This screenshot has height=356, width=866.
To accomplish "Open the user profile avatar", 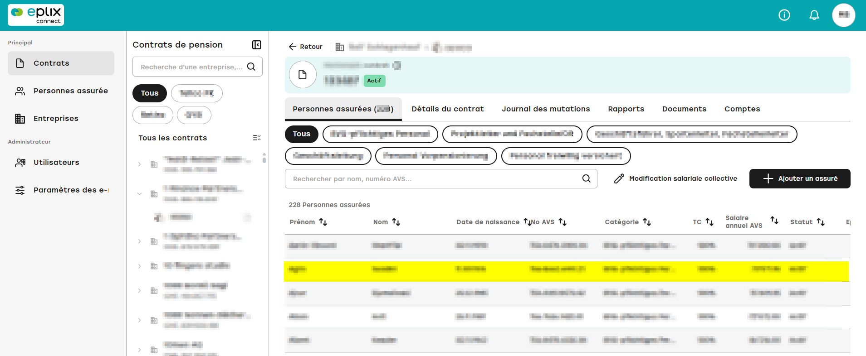I will click(x=844, y=15).
